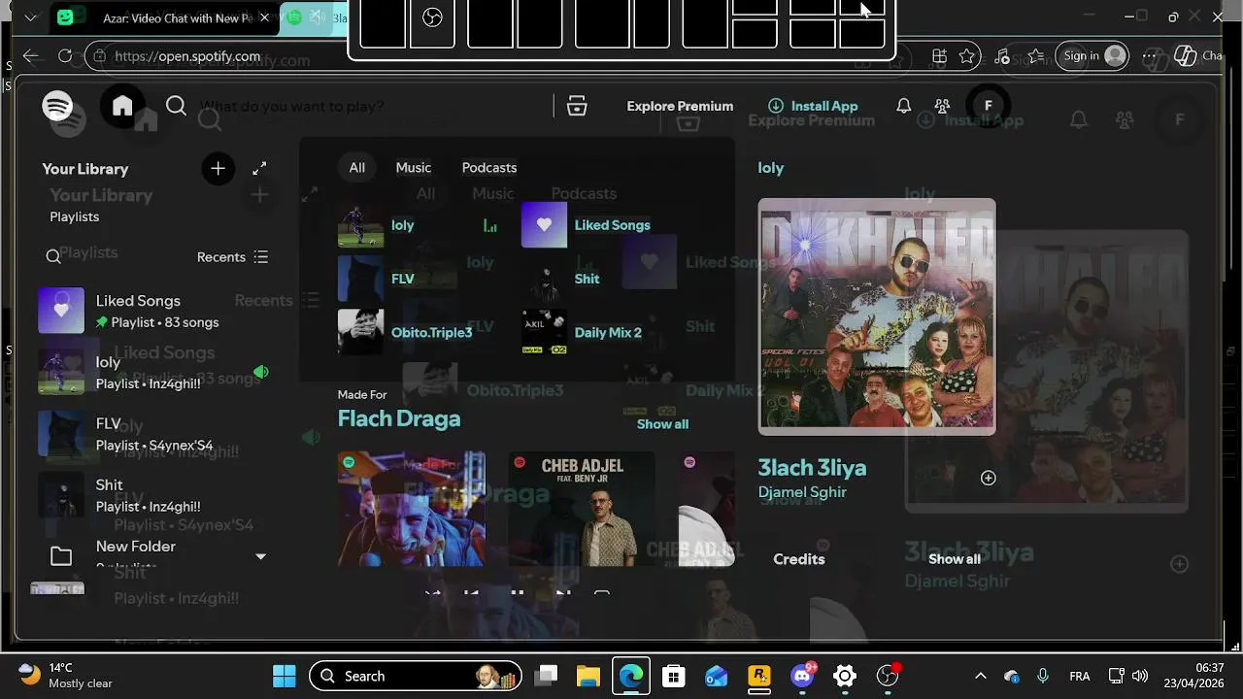Switch to the Azar Video Chat tab

165,17
